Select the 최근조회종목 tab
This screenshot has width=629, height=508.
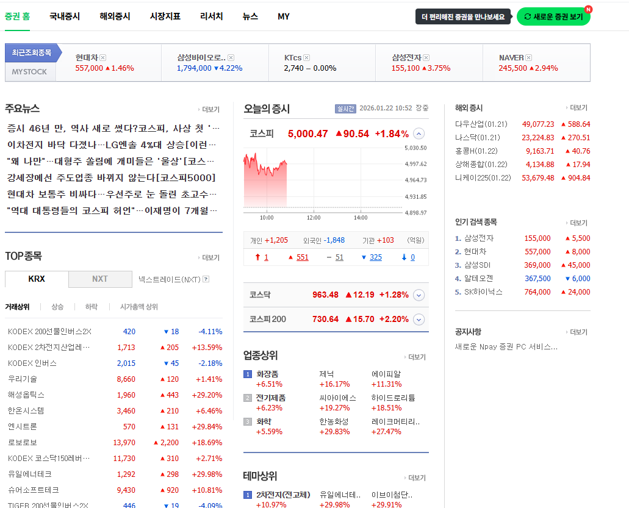(31, 52)
